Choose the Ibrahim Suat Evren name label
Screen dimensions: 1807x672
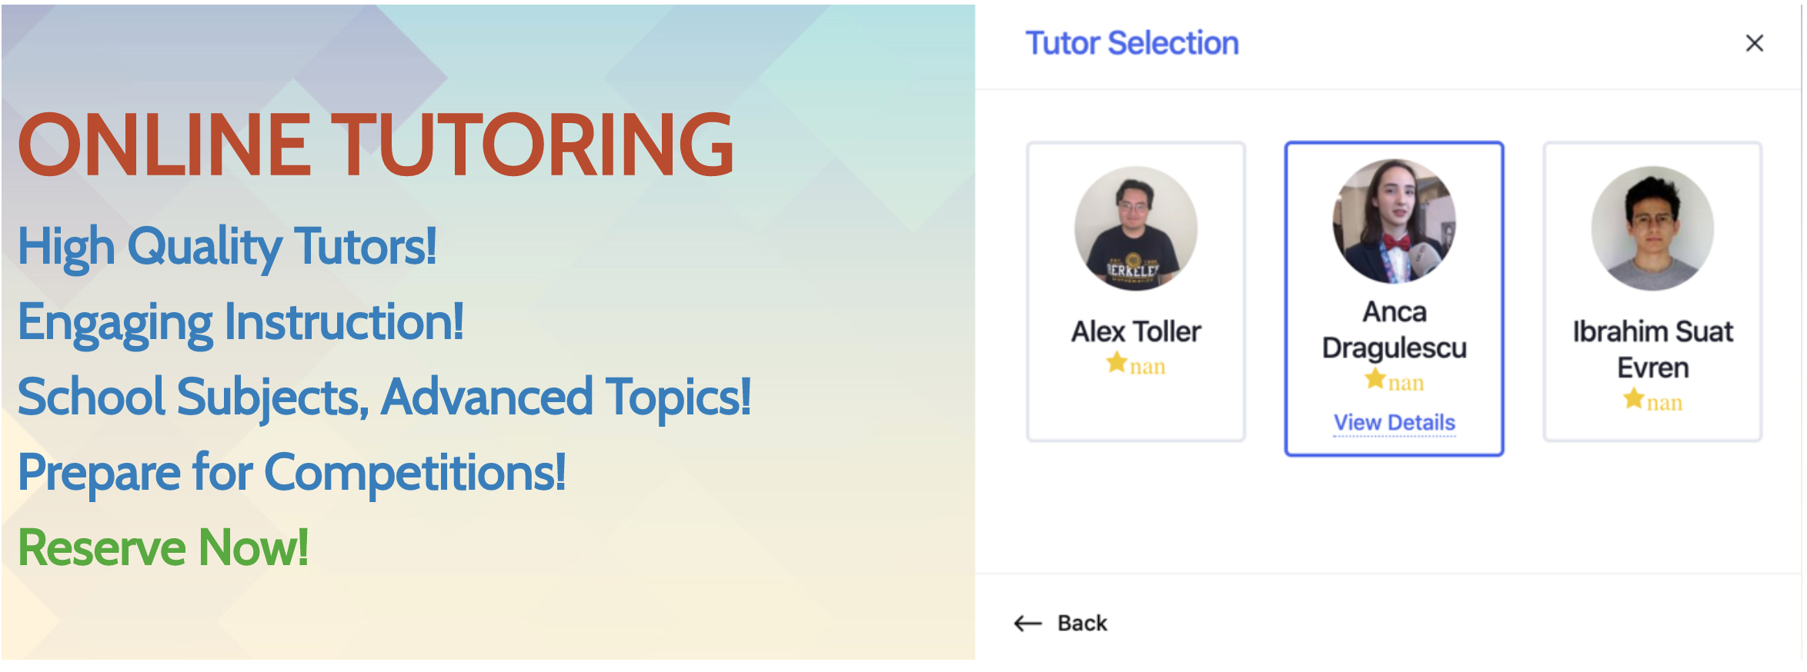click(x=1652, y=350)
